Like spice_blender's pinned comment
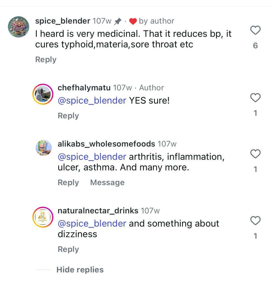 255,30
